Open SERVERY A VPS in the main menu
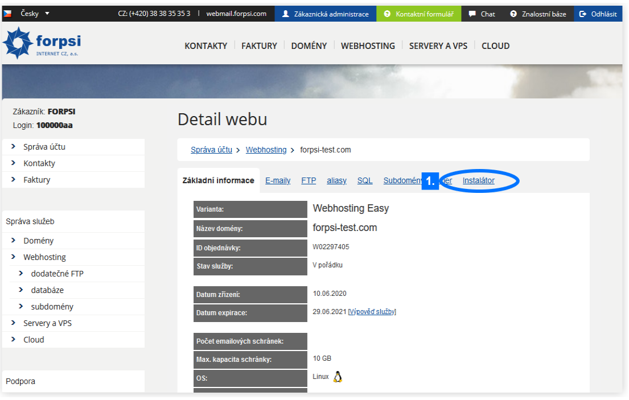The image size is (629, 400). [438, 46]
